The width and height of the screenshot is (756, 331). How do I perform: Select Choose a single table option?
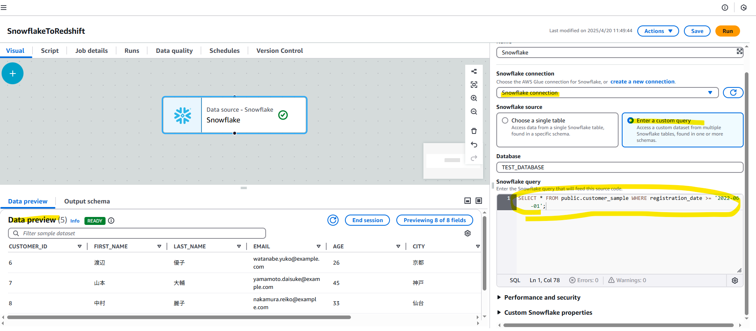557,130
